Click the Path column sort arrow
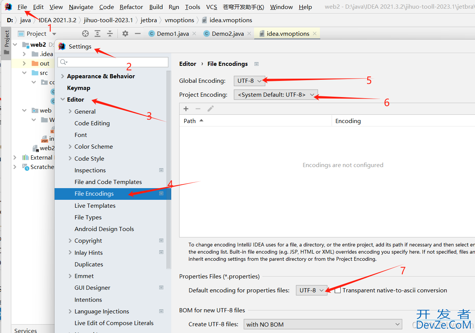Image resolution: width=475 pixels, height=333 pixels. point(201,121)
